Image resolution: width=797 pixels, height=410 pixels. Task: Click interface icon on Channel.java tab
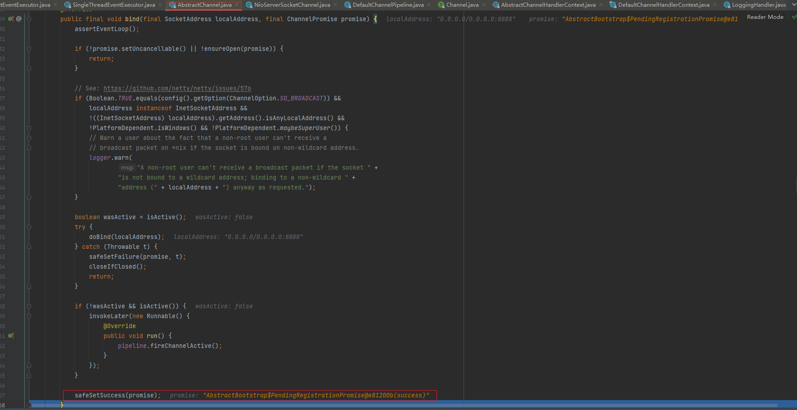click(x=441, y=5)
